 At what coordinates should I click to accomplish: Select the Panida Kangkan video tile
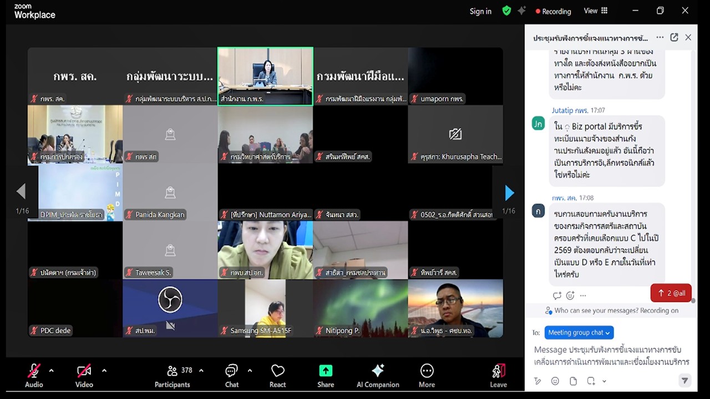pos(170,192)
